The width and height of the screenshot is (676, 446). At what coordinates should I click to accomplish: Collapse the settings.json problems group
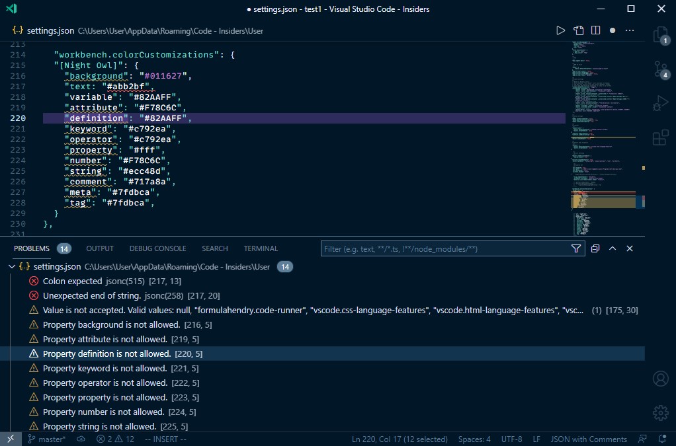coord(12,266)
